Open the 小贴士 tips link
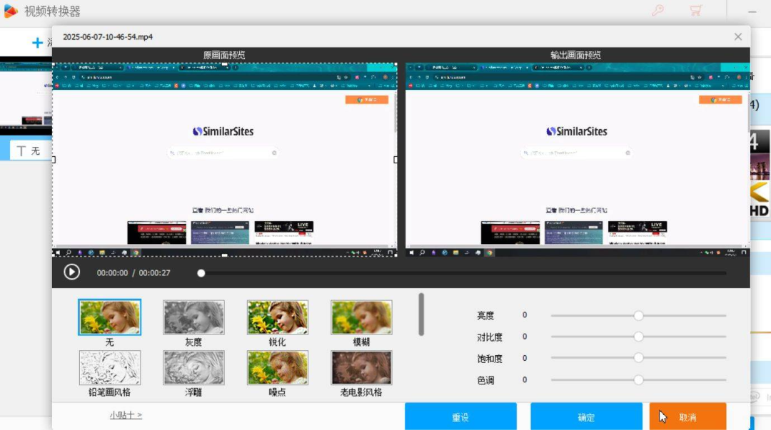Viewport: 771px width, 430px height. tap(124, 416)
